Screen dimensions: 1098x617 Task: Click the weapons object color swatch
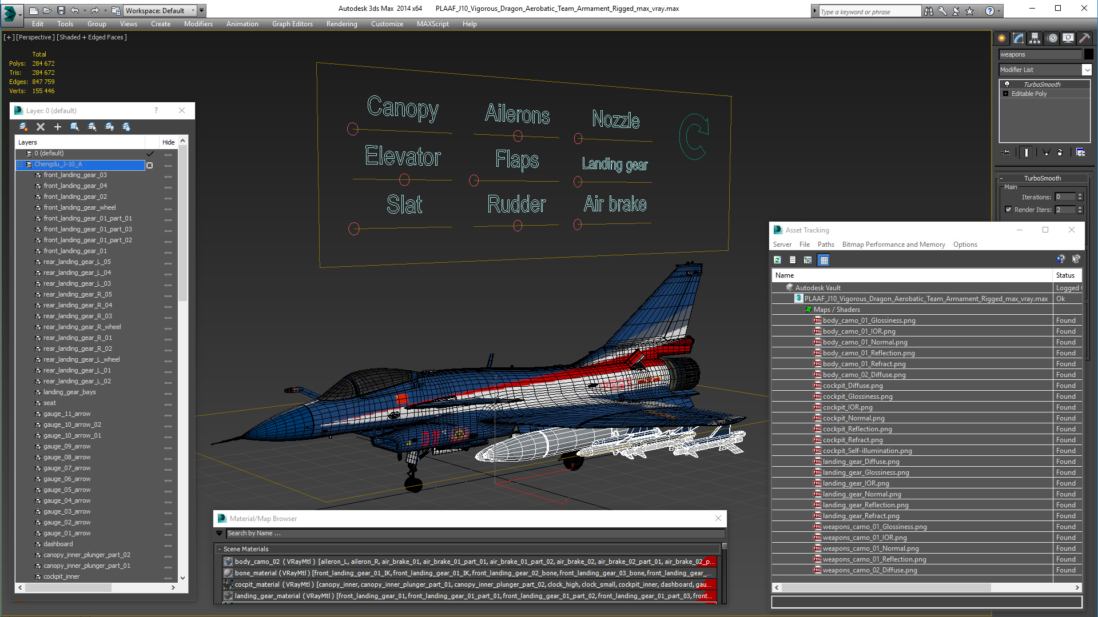[1089, 54]
